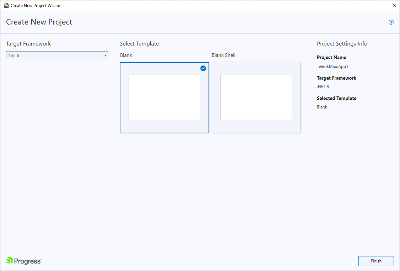
Task: Click the Select Template heading
Action: [x=139, y=43]
